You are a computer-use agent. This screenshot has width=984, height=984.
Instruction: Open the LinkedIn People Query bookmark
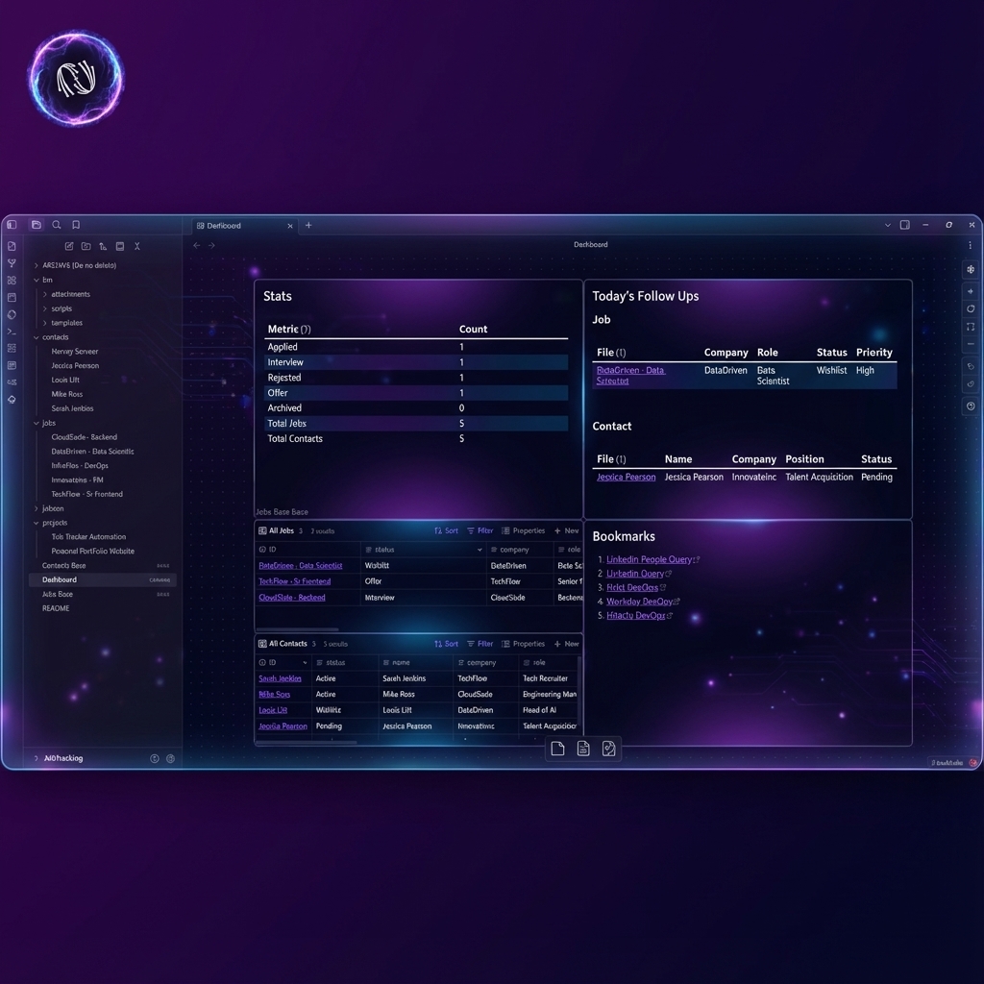[x=652, y=559]
